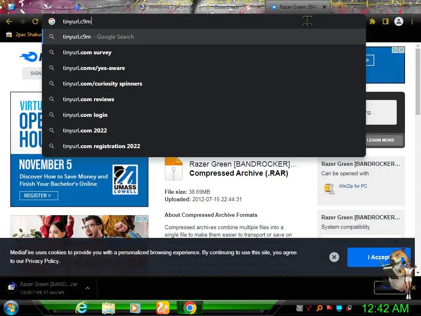This screenshot has width=421, height=316.
Task: Switch to the Windows 7 SP1 tab
Action: (166, 7)
